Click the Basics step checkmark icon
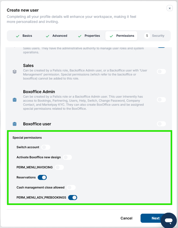 coord(18,36)
